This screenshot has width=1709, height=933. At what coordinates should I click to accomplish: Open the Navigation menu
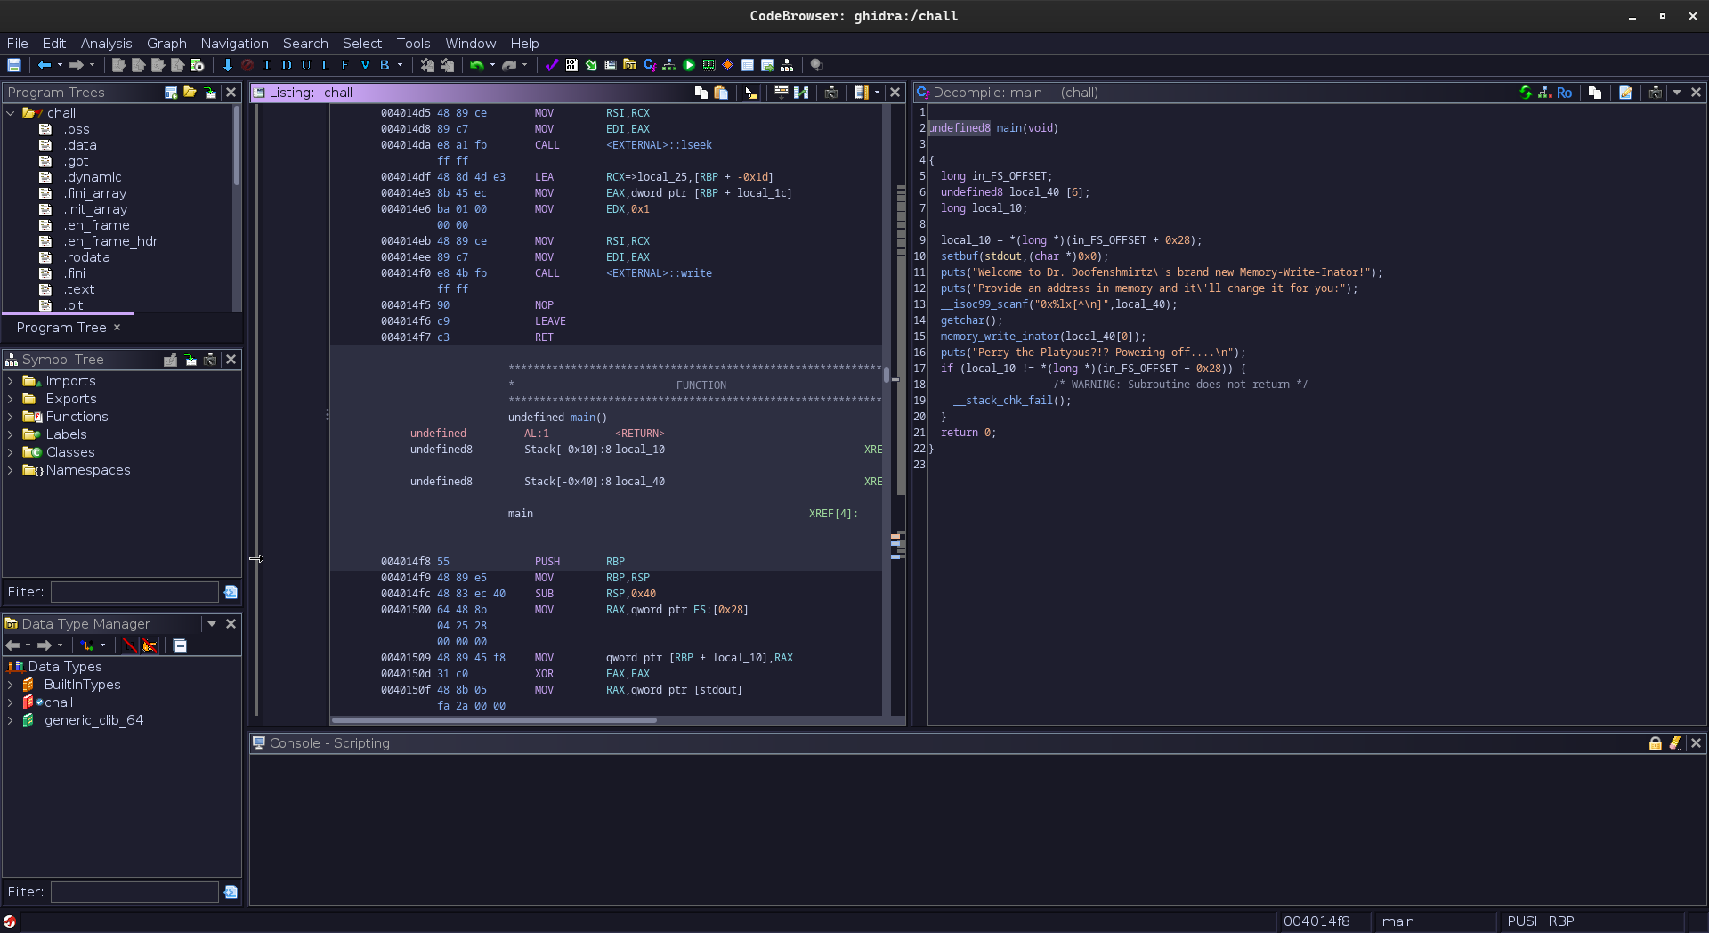[234, 43]
